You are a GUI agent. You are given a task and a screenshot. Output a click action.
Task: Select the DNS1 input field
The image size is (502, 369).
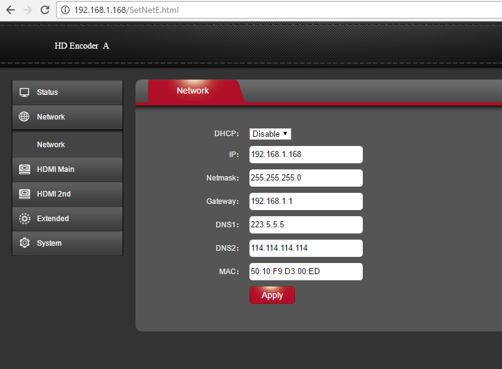coord(306,225)
